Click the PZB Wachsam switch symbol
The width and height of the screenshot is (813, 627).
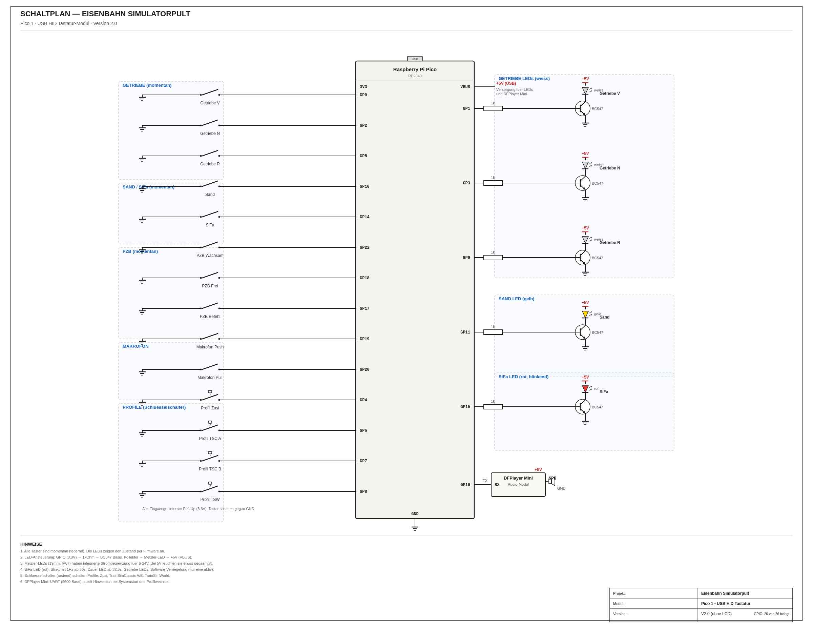tap(210, 245)
